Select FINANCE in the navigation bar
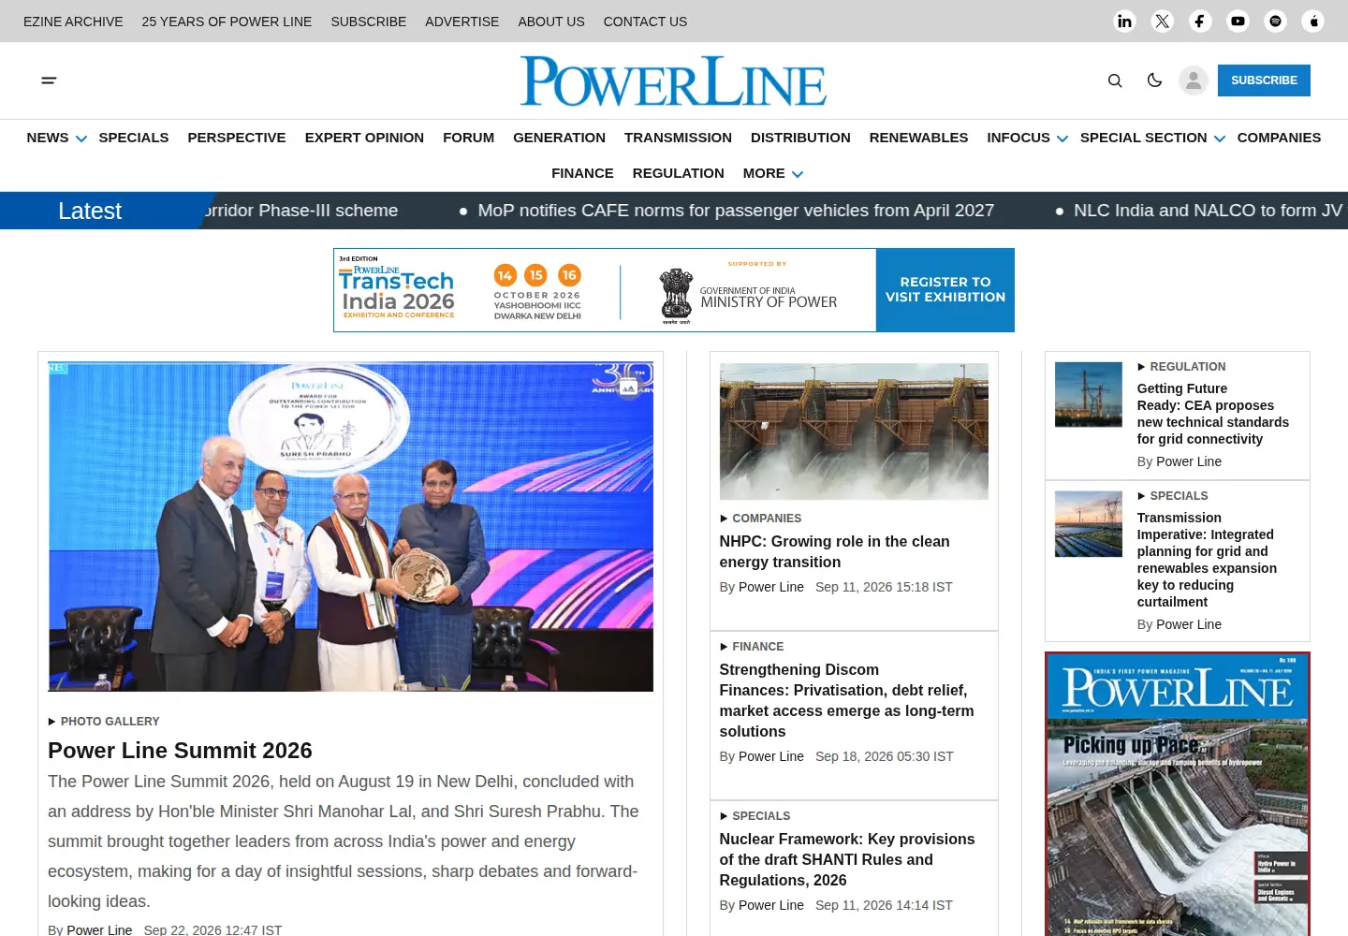 click(582, 173)
